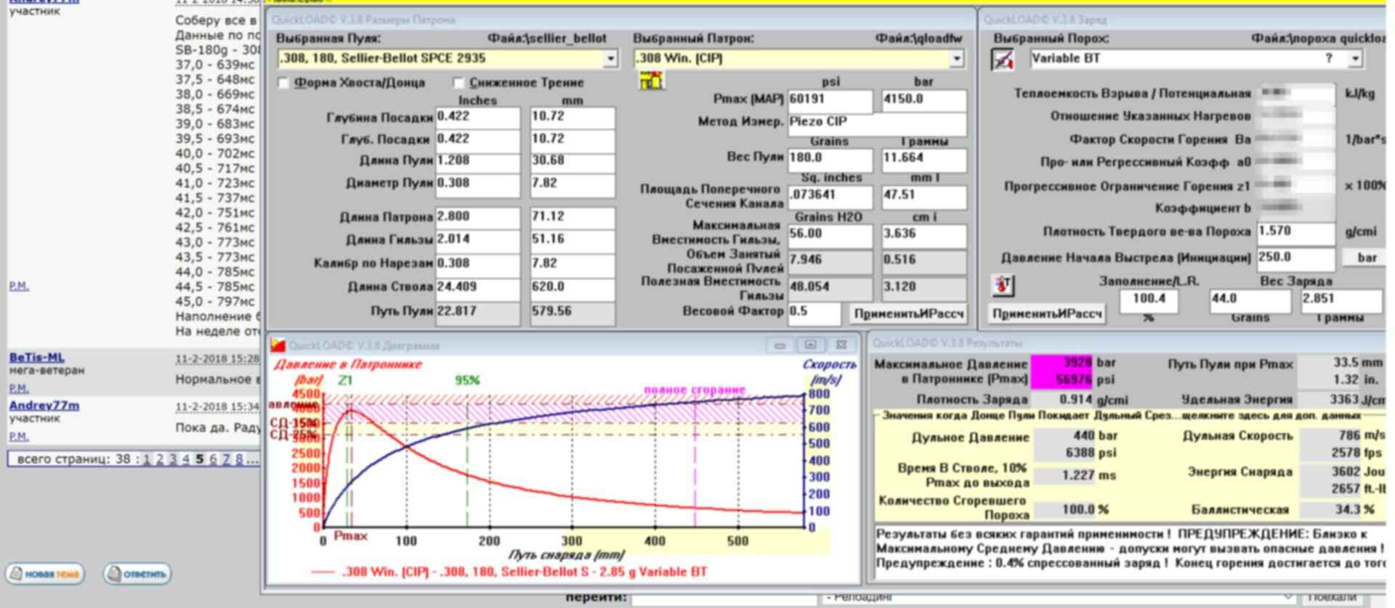
Task: Click the полное сгорание marker on the diagram
Action: pyautogui.click(x=695, y=390)
